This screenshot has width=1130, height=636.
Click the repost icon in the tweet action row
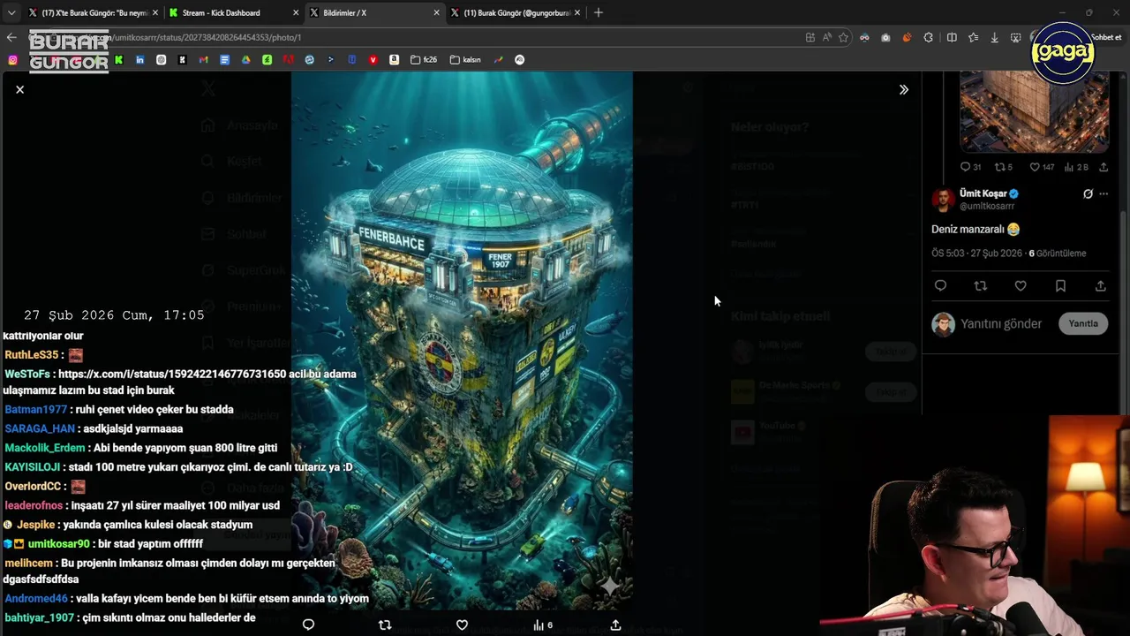pos(980,286)
